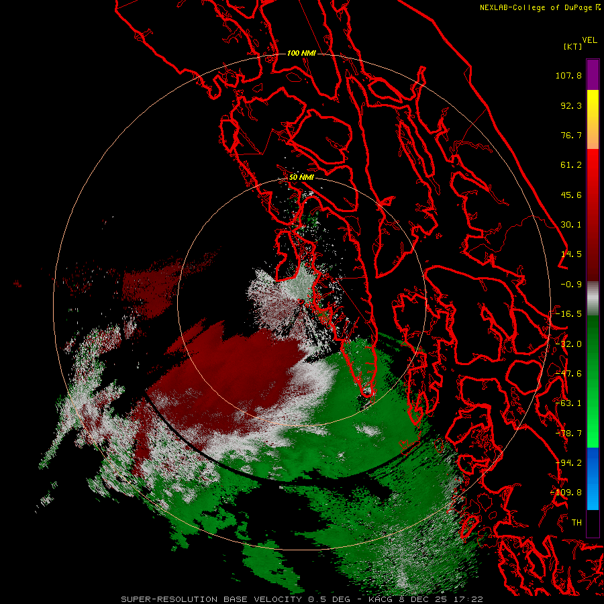The image size is (604, 604).
Task: Pick the gray near-zero segment of color bar
Action: tap(593, 298)
